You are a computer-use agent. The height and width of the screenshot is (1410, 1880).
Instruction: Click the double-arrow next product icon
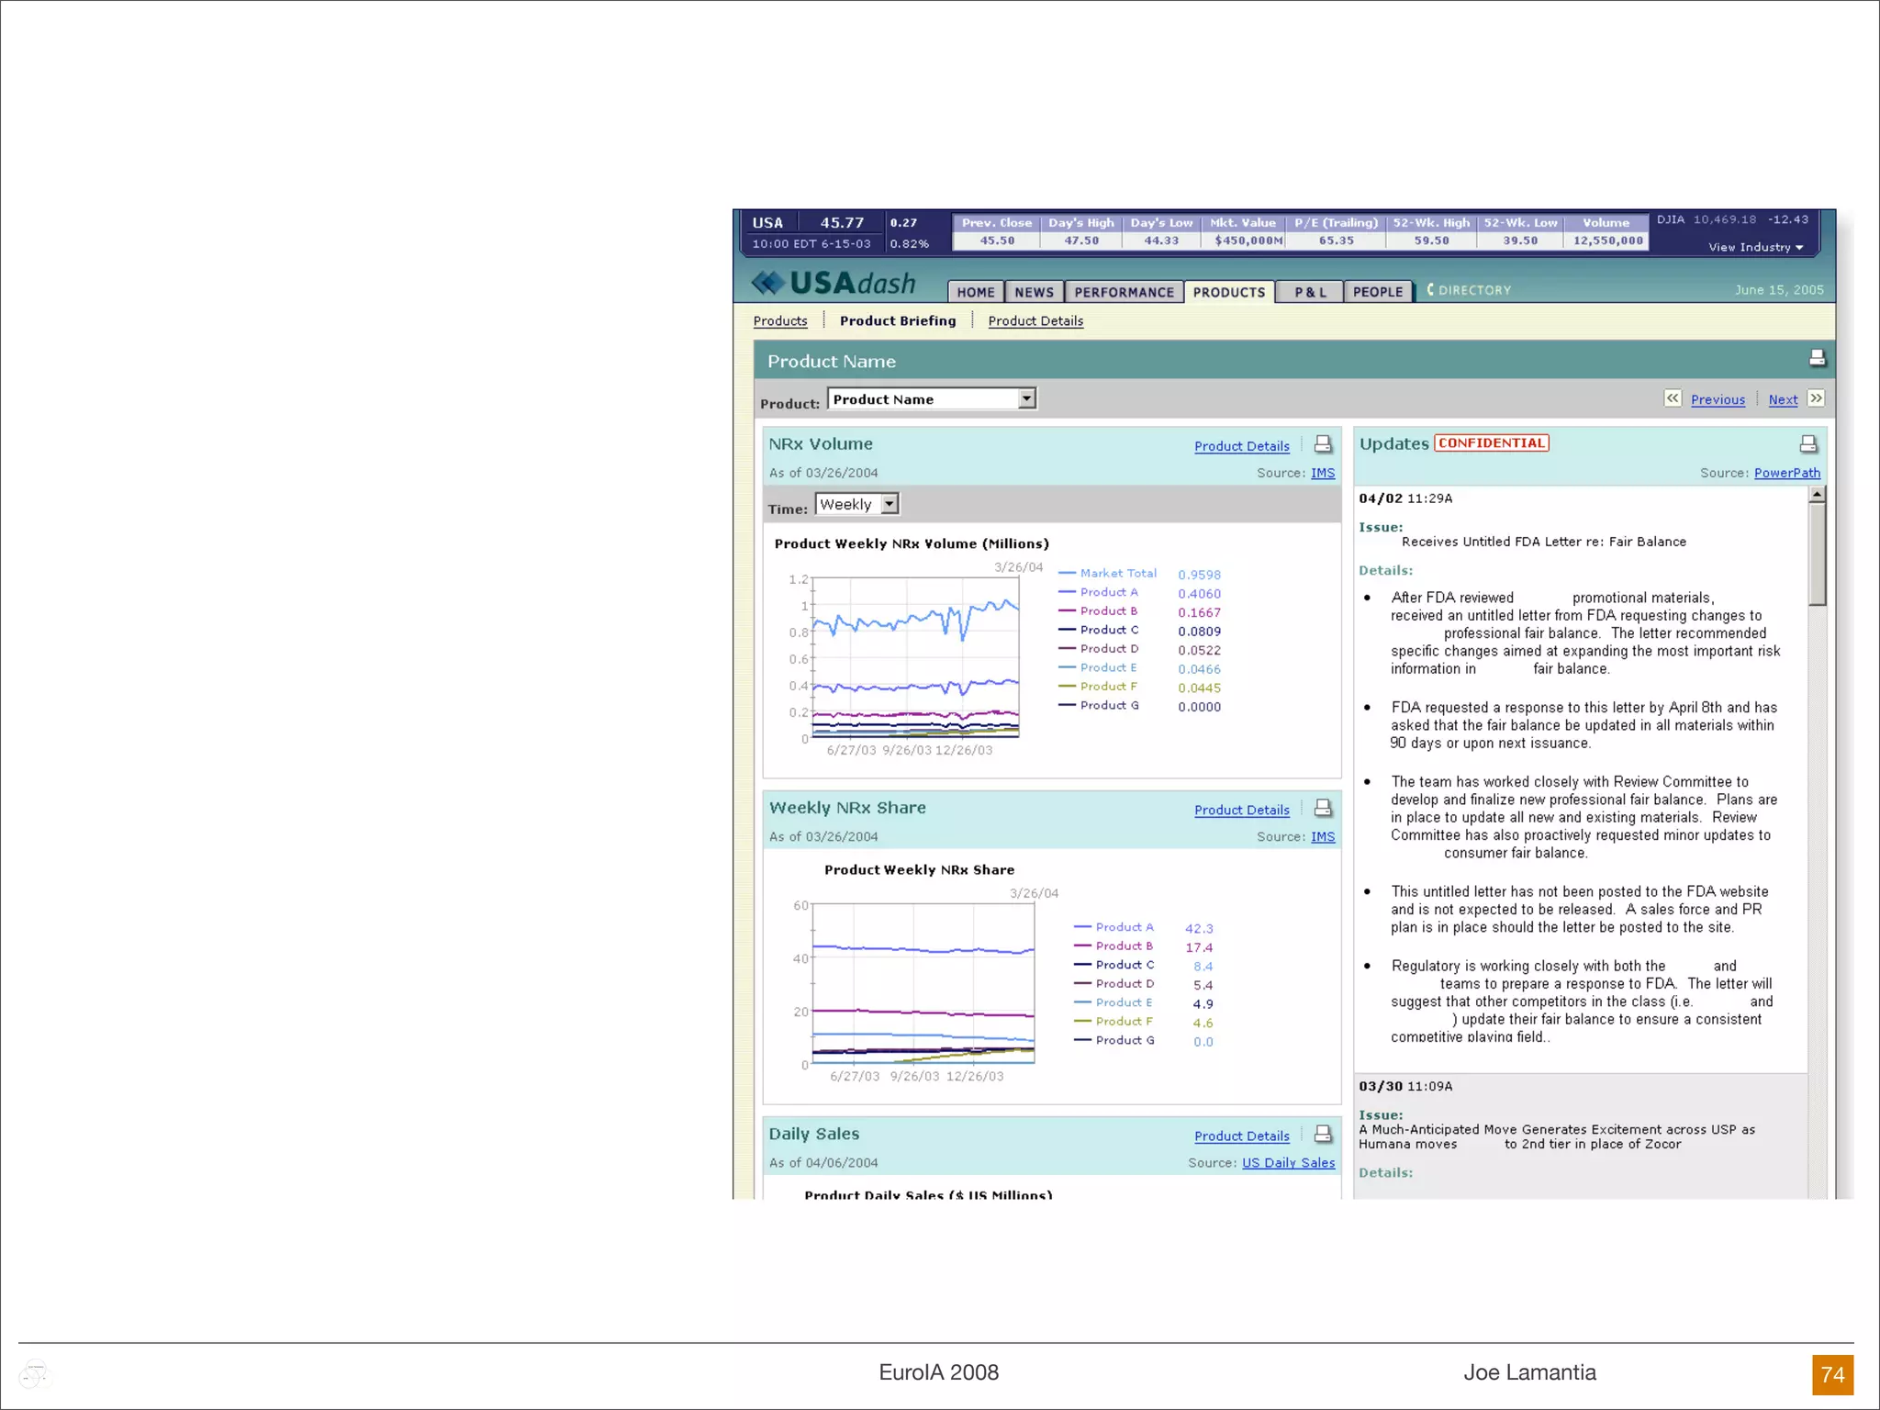point(1816,398)
